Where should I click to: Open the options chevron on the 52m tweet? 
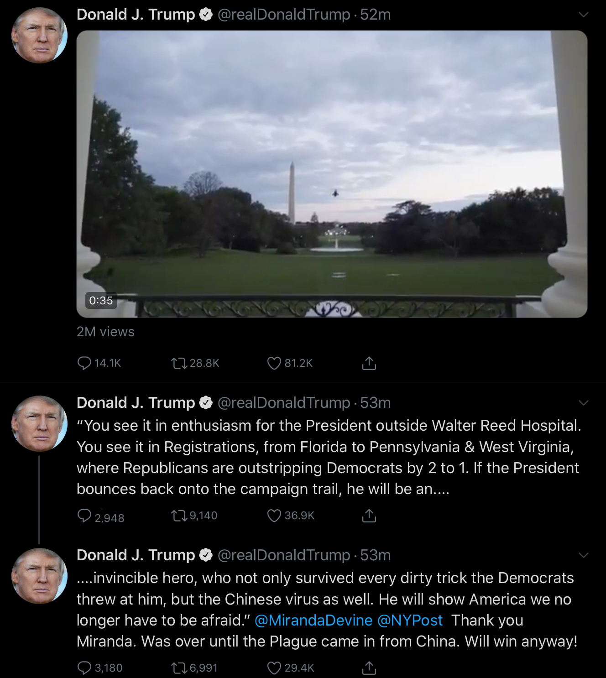point(583,15)
